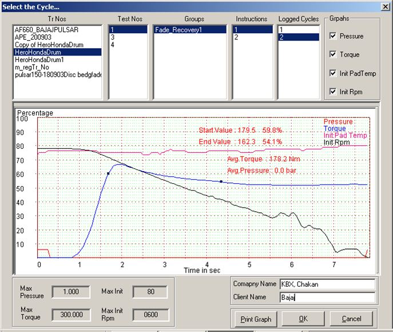Choose Copy of HeroHondaDrum entry

tap(49, 44)
